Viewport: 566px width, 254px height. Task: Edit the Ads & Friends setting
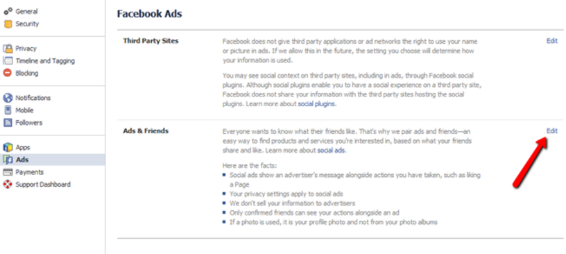click(x=552, y=130)
